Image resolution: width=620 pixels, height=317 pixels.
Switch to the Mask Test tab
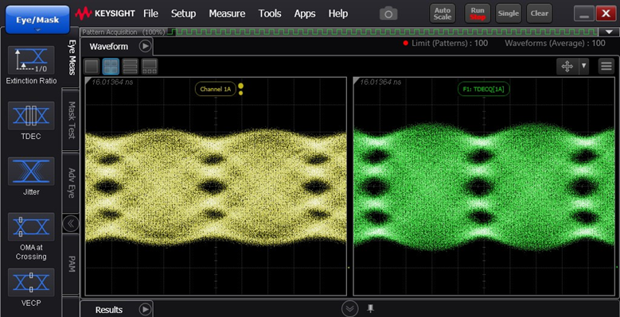coord(72,120)
